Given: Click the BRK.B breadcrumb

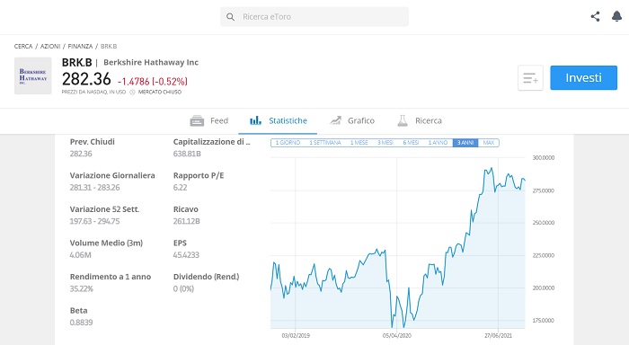Looking at the screenshot, I should (x=109, y=47).
